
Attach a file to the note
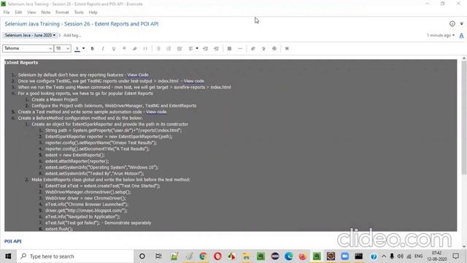(253, 49)
